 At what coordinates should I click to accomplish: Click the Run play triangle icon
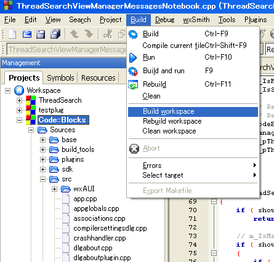coord(133,58)
